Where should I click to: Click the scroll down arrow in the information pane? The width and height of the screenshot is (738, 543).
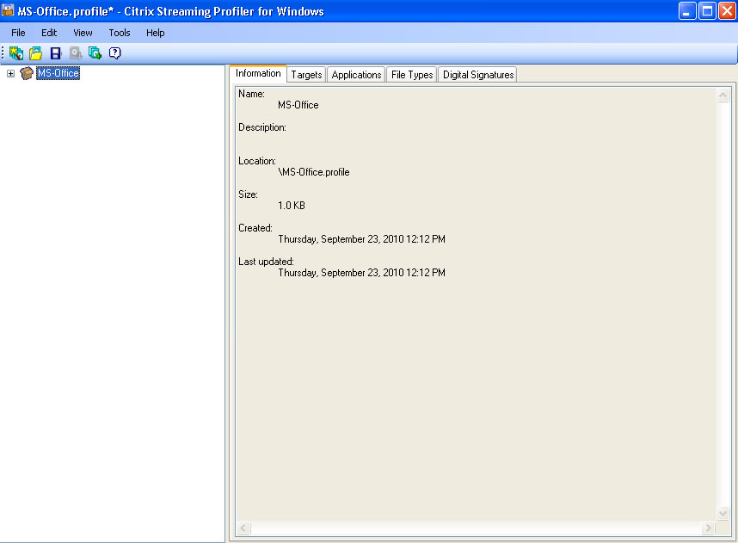point(723,513)
